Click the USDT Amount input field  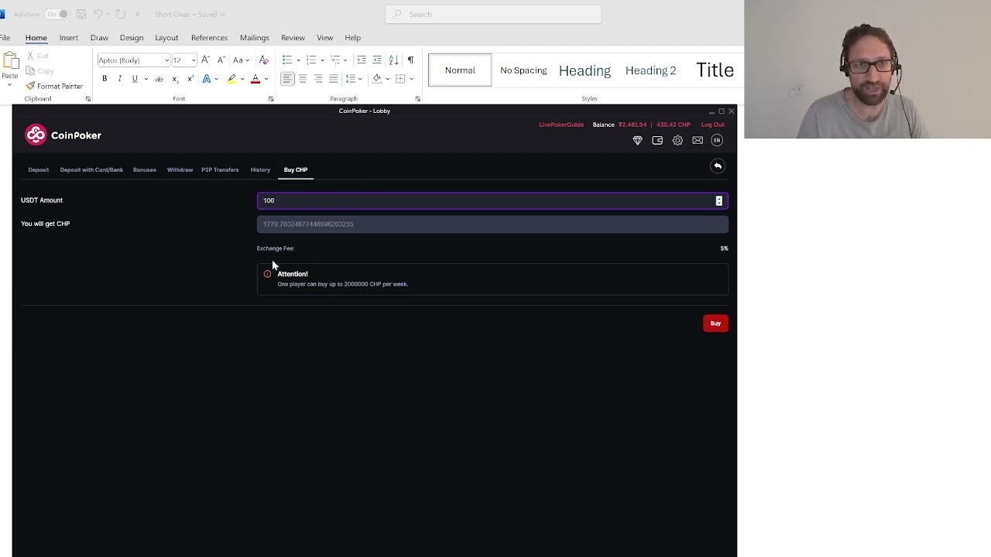492,201
